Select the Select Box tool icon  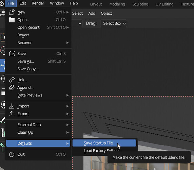2,37
